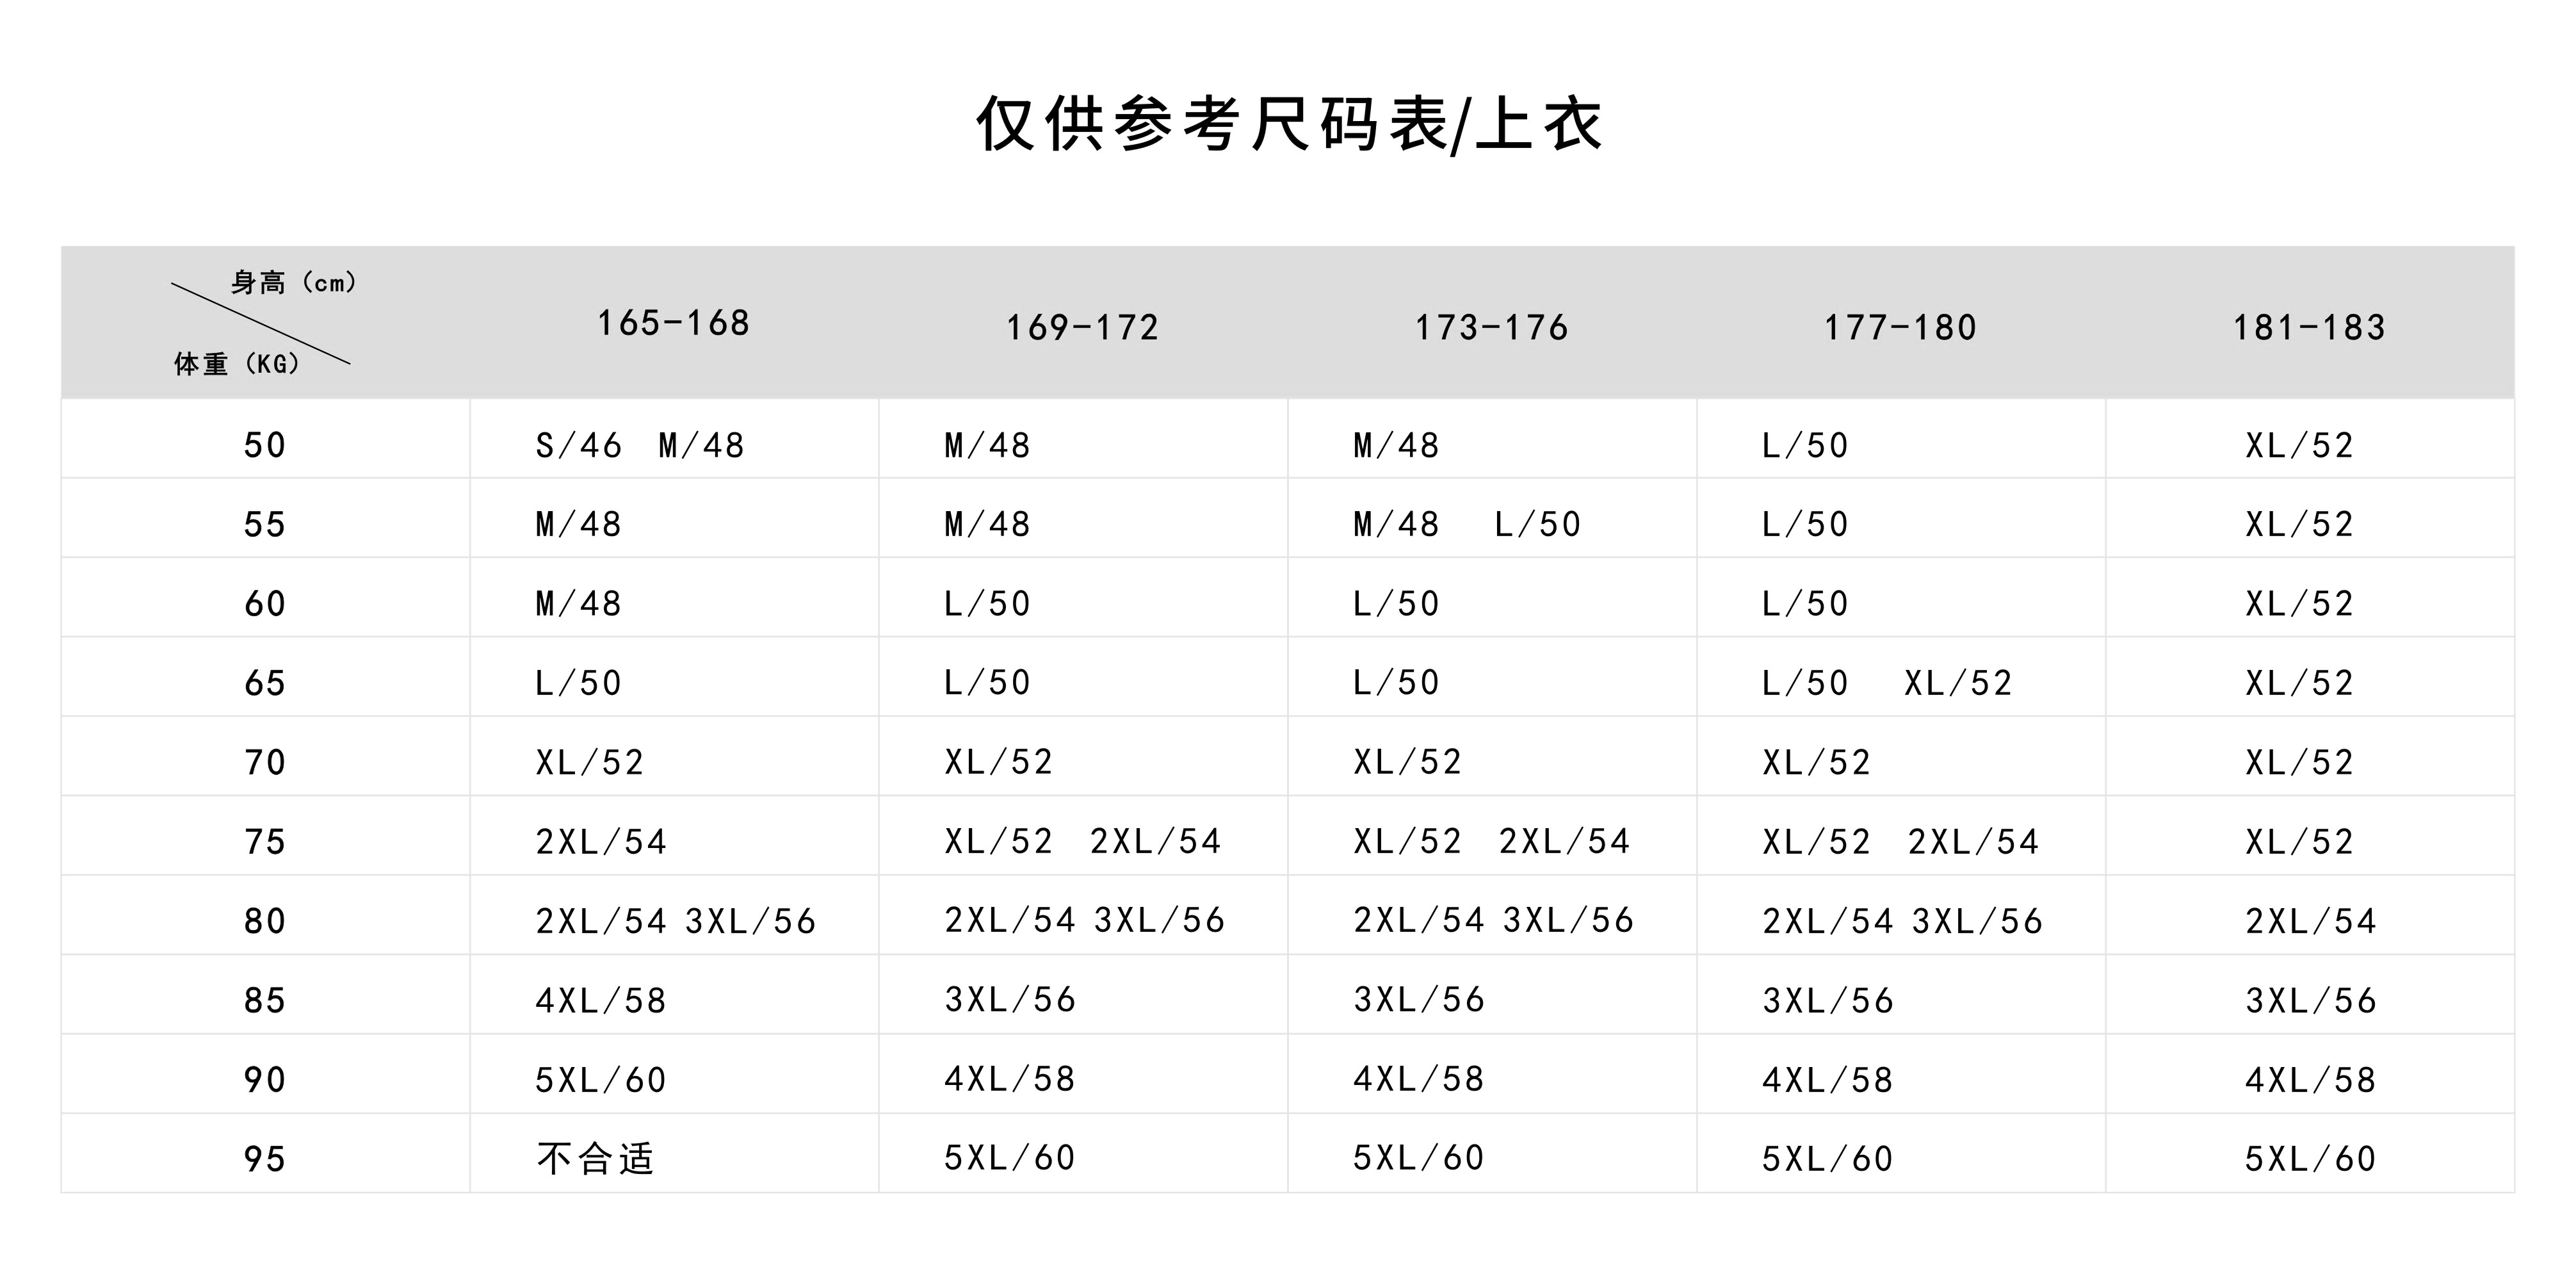Viewport: 2576px width, 1272px height.
Task: Select the 169-172 height column header
Action: tap(1082, 327)
